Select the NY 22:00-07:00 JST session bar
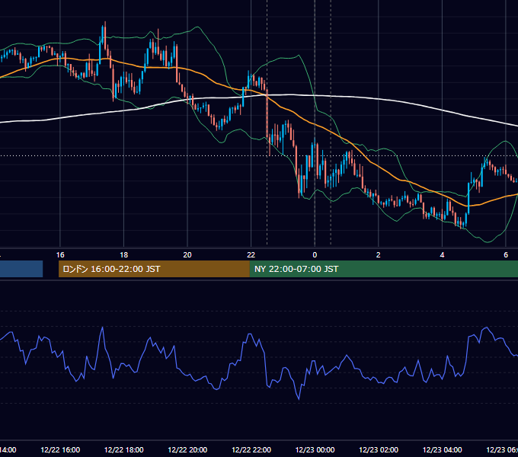Screen dimensions: 518x457 pos(383,269)
